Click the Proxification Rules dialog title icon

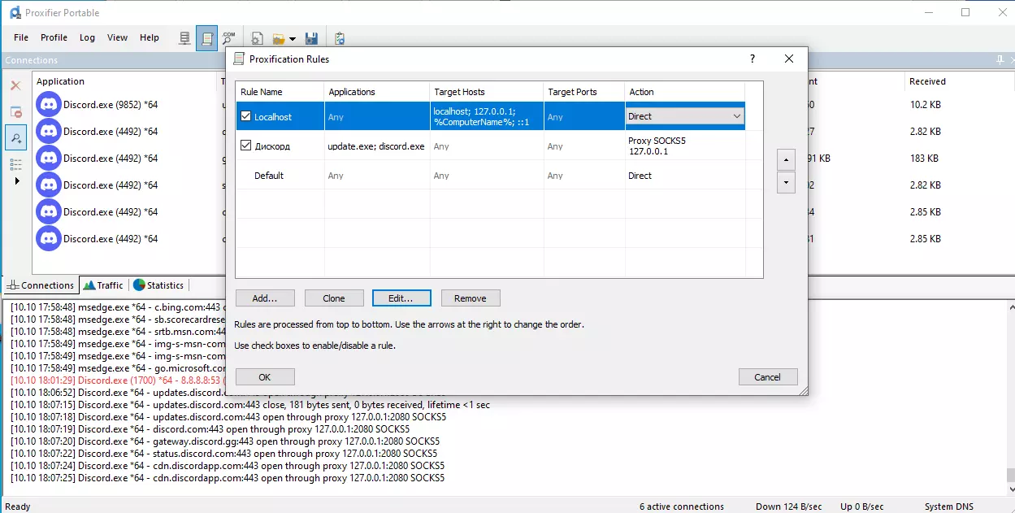click(238, 59)
